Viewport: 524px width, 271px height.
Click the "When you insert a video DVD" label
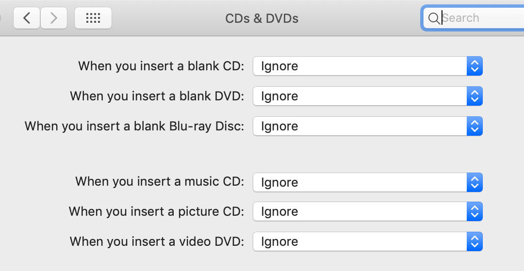click(157, 241)
